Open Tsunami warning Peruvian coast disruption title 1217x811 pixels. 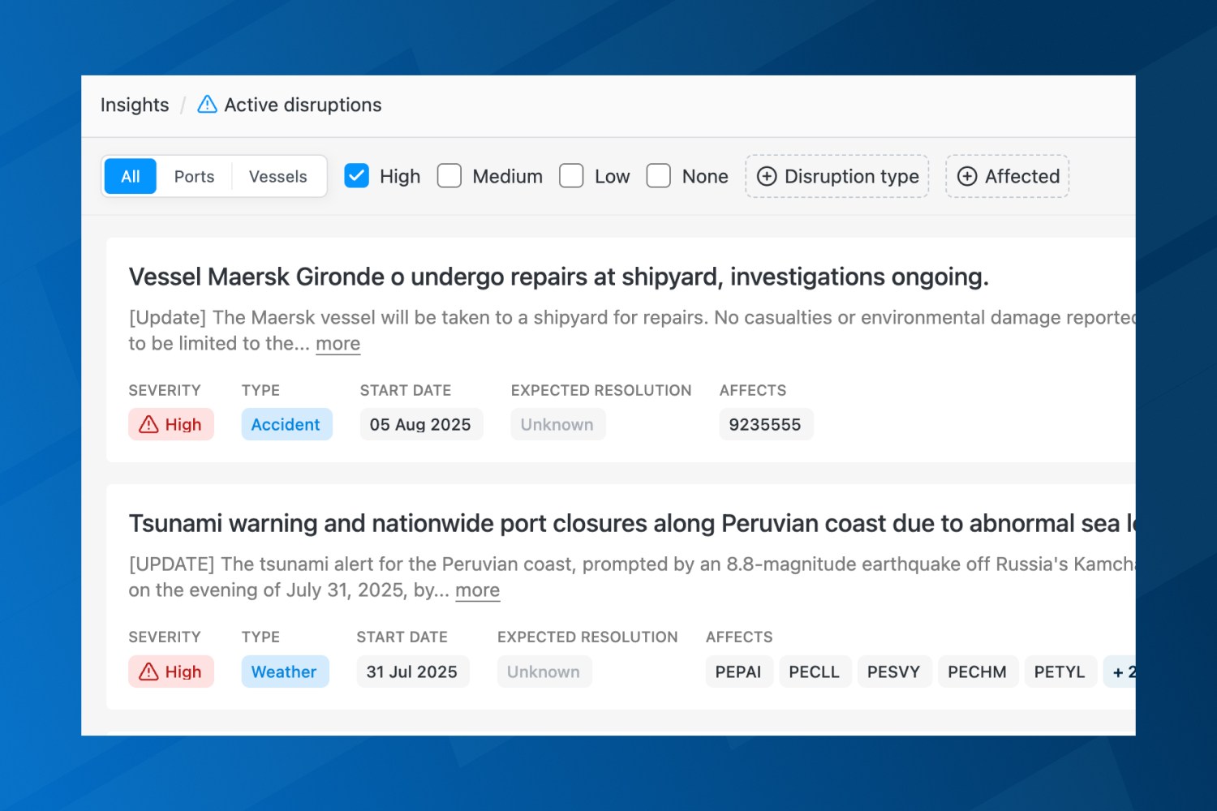632,524
